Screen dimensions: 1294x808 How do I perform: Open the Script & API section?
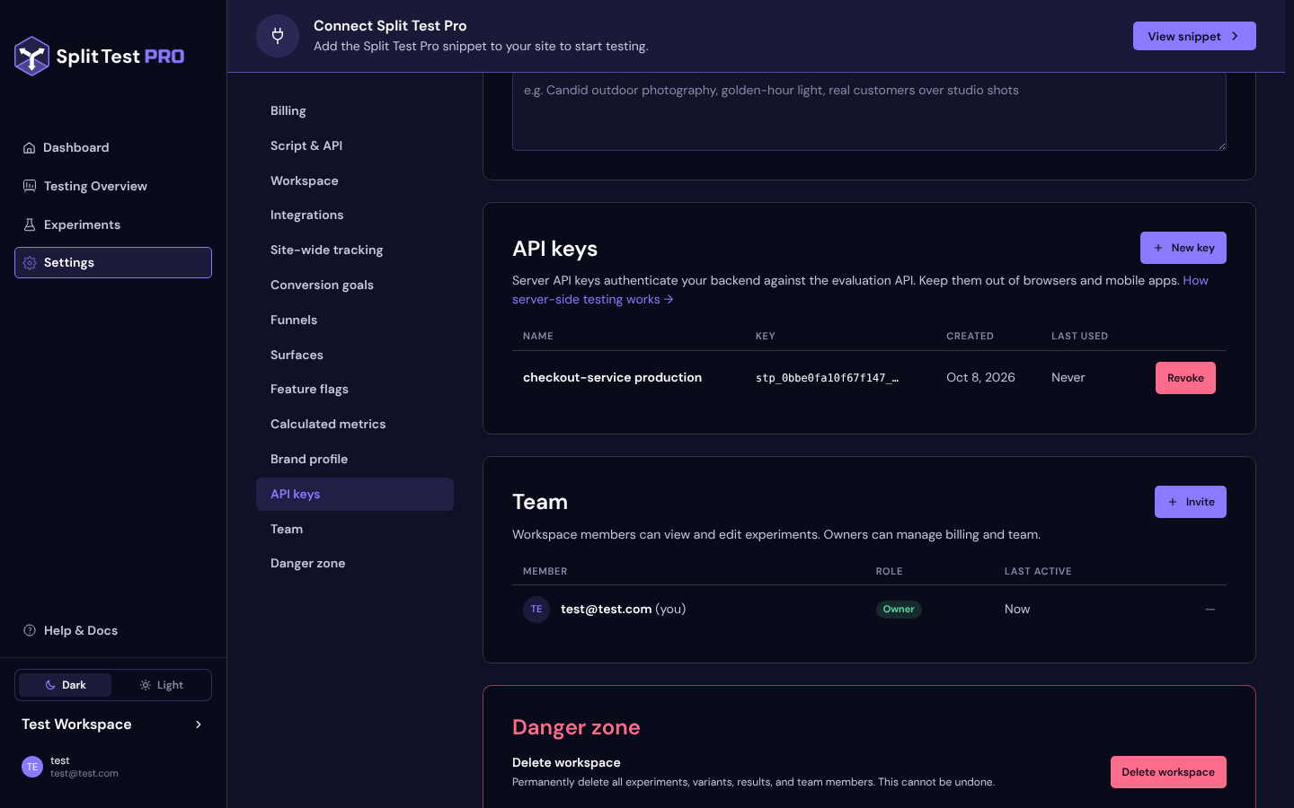pyautogui.click(x=355, y=145)
